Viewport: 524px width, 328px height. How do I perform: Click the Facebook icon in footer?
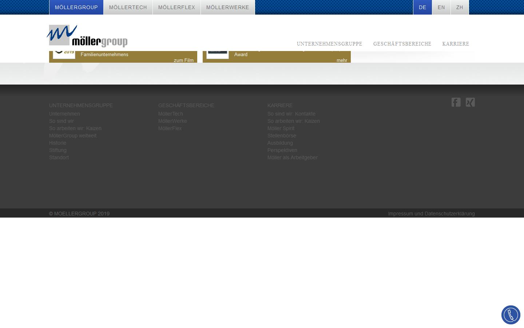[x=456, y=102]
